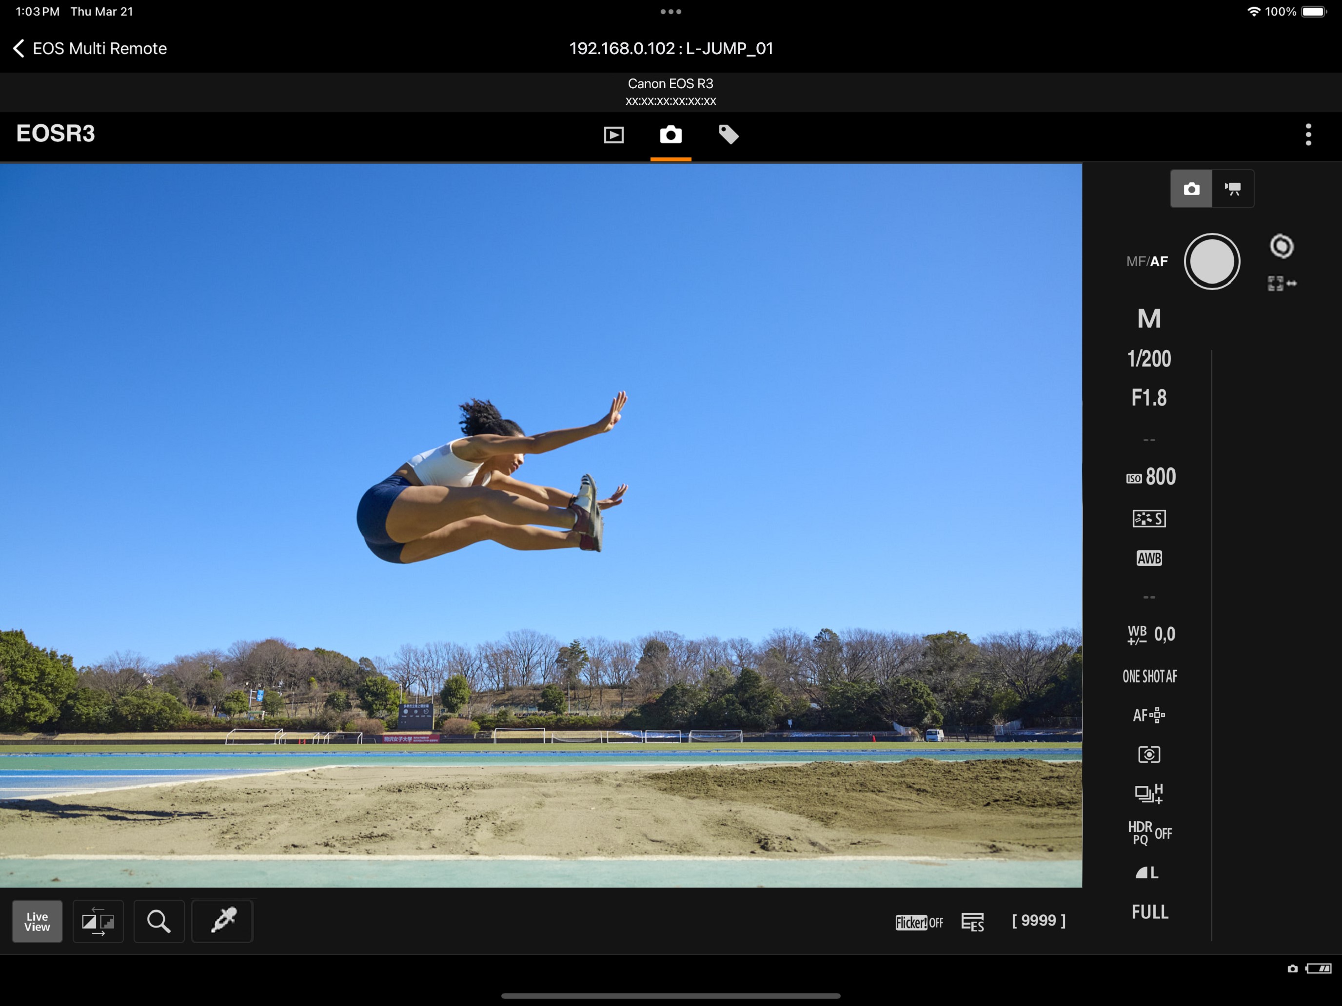Open electronic shutter mode icon
Image resolution: width=1342 pixels, height=1006 pixels.
pyautogui.click(x=972, y=922)
